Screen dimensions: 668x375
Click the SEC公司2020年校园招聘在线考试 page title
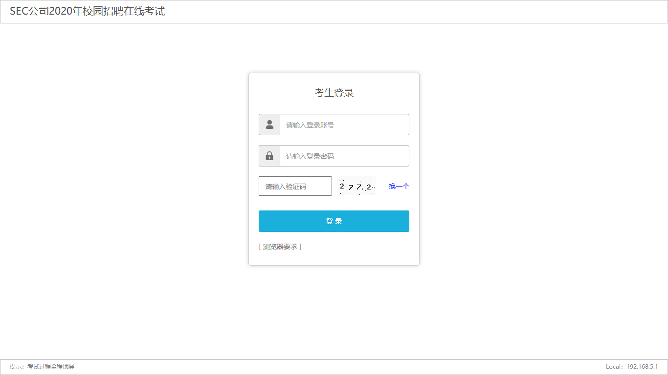point(88,12)
